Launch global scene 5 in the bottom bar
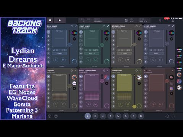 point(118,116)
